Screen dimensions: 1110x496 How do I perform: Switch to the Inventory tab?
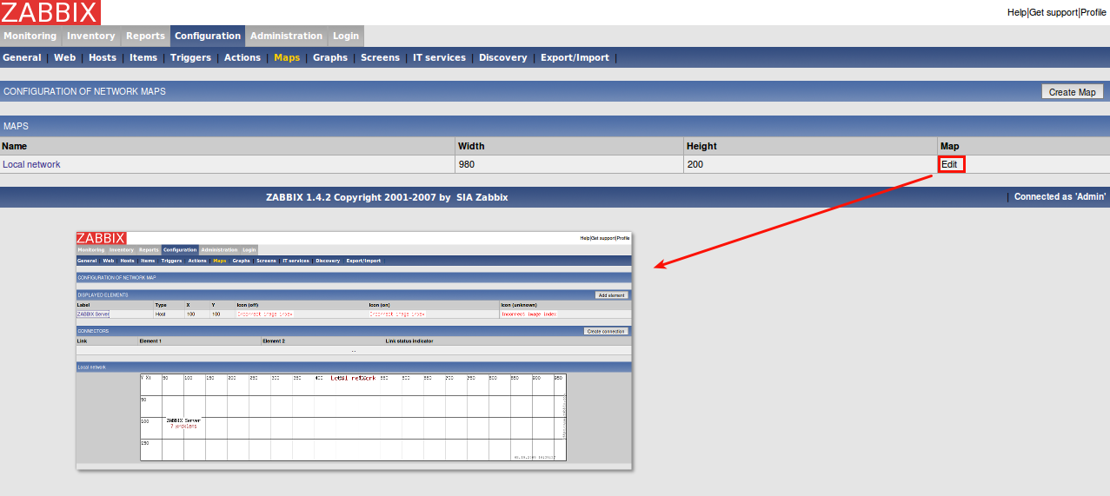coord(91,36)
